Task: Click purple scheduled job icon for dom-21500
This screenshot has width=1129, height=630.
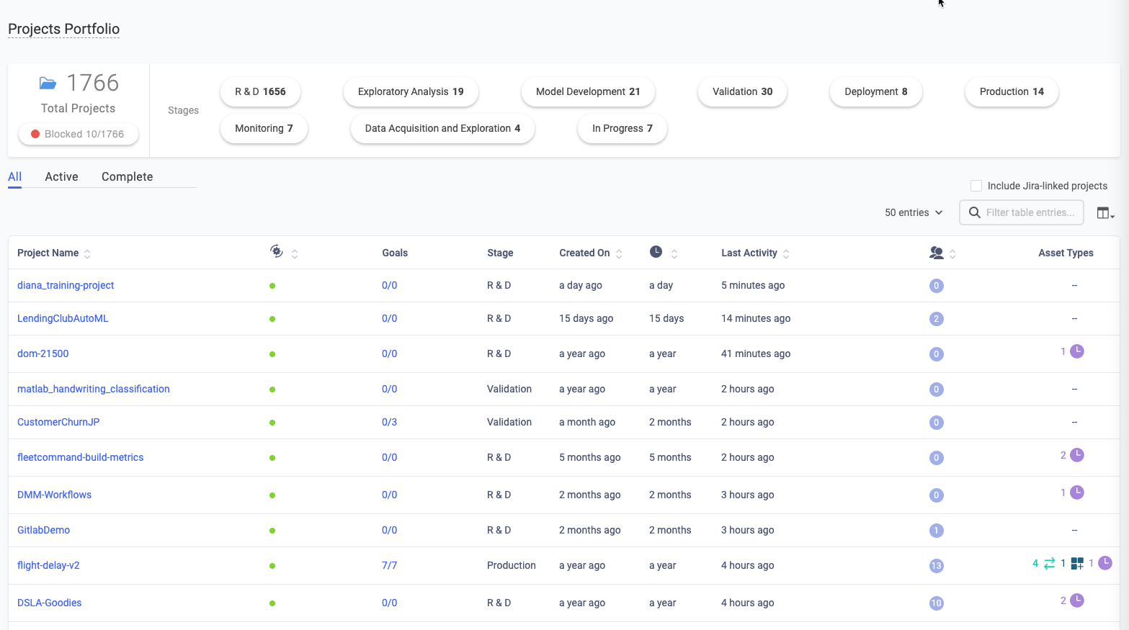Action: 1076,351
